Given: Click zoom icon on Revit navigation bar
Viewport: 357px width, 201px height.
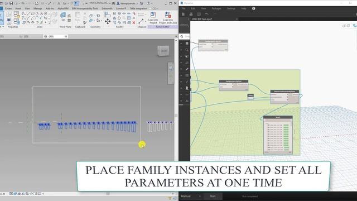Looking at the screenshot, I should [171, 68].
